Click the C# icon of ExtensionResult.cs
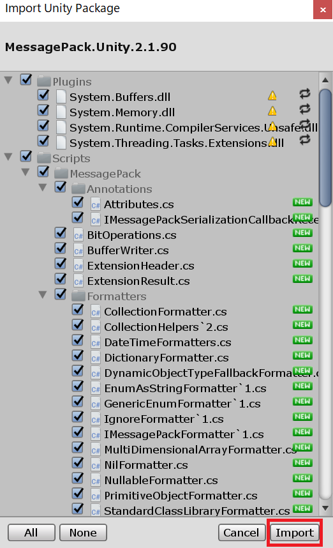The height and width of the screenshot is (548, 333). pyautogui.click(x=78, y=281)
